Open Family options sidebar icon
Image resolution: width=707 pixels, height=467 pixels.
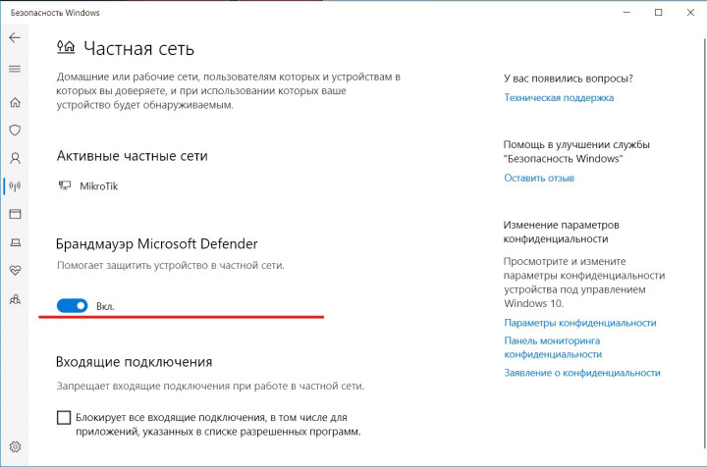pos(15,298)
